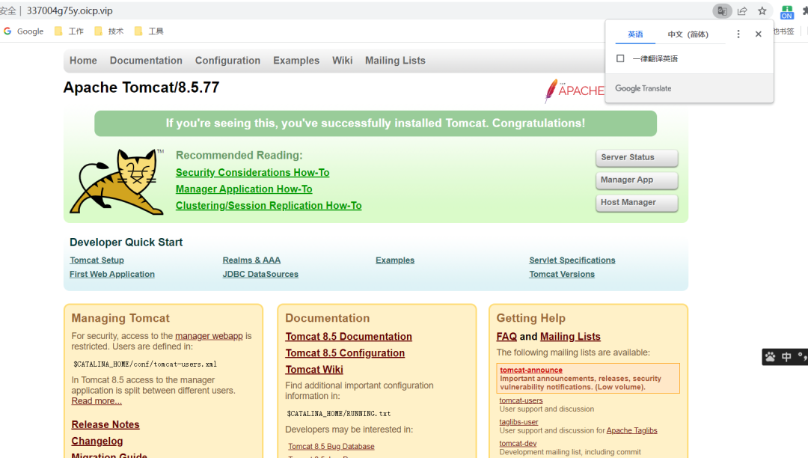
Task: Open the Google bookmark shortcut
Action: (23, 31)
